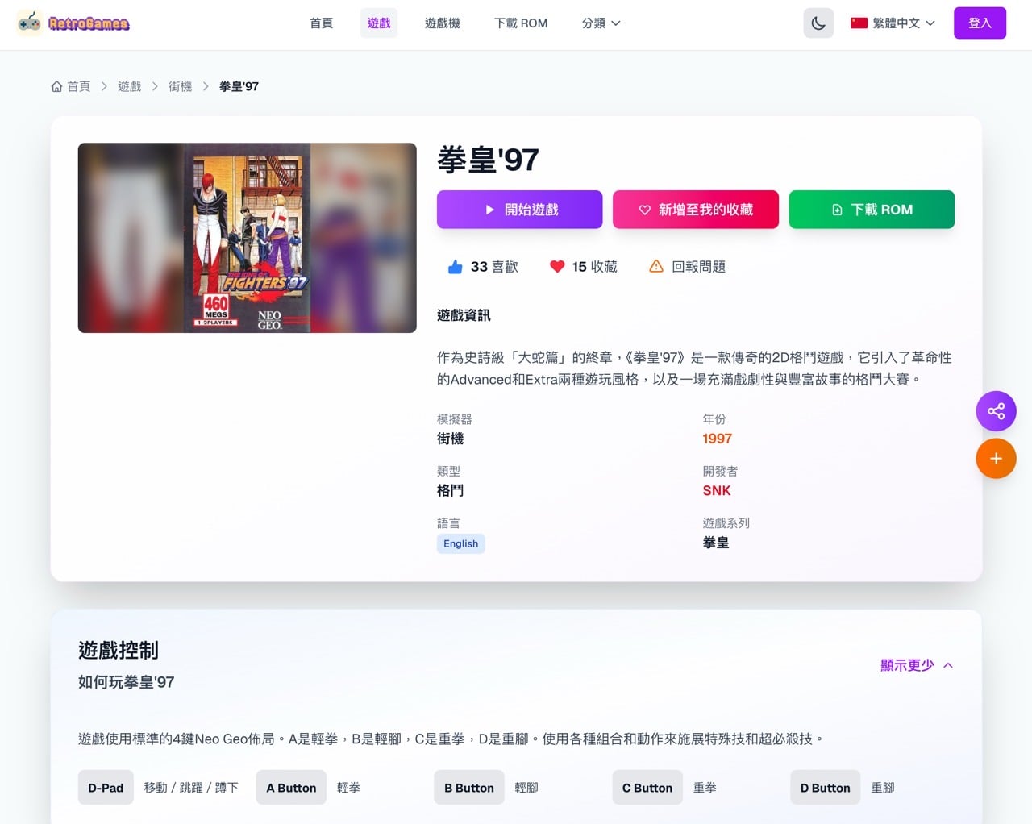Screen dimensions: 1032x824
Task: Click the 開始遊戲 play button
Action: [x=520, y=210]
